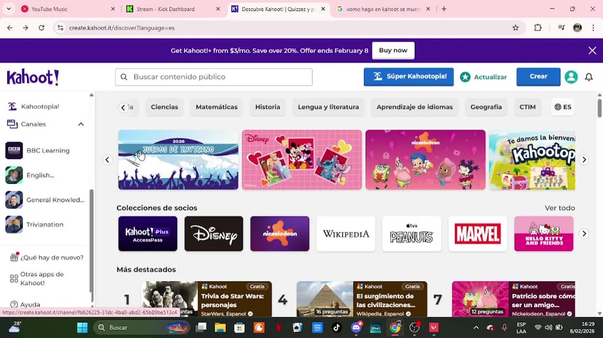The height and width of the screenshot is (338, 603).
Task: Click Ver todo for partner collections
Action: click(560, 208)
